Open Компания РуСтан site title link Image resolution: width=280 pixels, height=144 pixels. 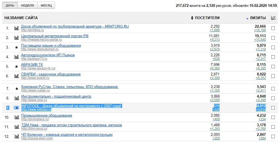pyautogui.click(x=70, y=87)
